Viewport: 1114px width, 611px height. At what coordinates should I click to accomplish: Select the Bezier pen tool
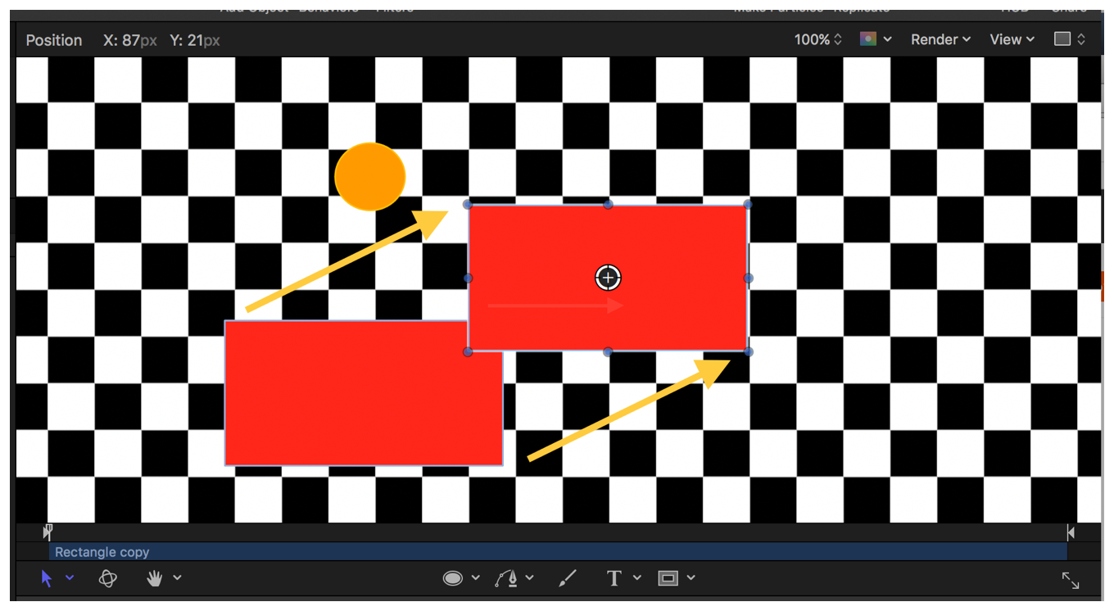[x=506, y=578]
